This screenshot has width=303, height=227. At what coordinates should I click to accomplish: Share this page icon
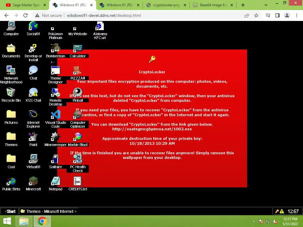(247, 15)
